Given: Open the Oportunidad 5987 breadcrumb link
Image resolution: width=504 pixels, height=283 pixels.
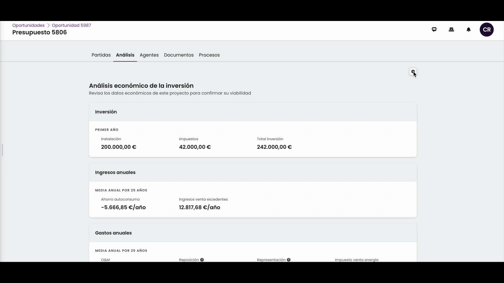Looking at the screenshot, I should tap(71, 25).
